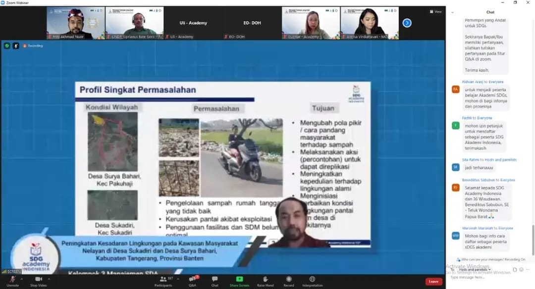Expand the arrow next to Unmute
This screenshot has width=535, height=289.
point(22,278)
